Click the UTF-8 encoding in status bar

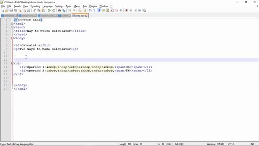pyautogui.click(x=231, y=144)
